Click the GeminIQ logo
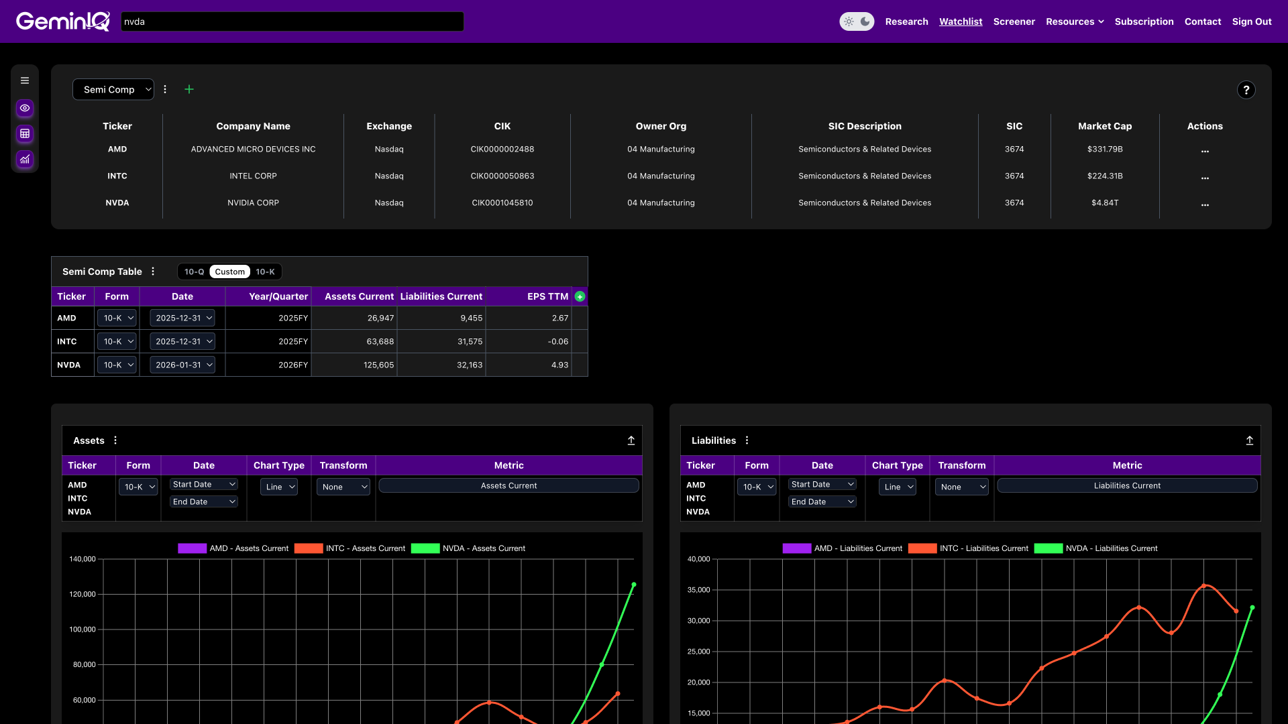Viewport: 1288px width, 724px height. pyautogui.click(x=63, y=21)
